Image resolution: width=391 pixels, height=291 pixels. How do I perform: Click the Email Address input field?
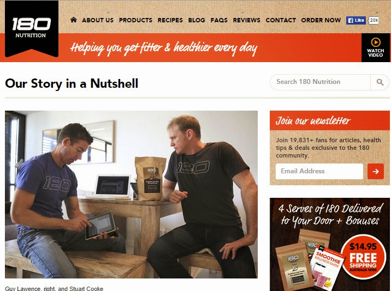[319, 171]
